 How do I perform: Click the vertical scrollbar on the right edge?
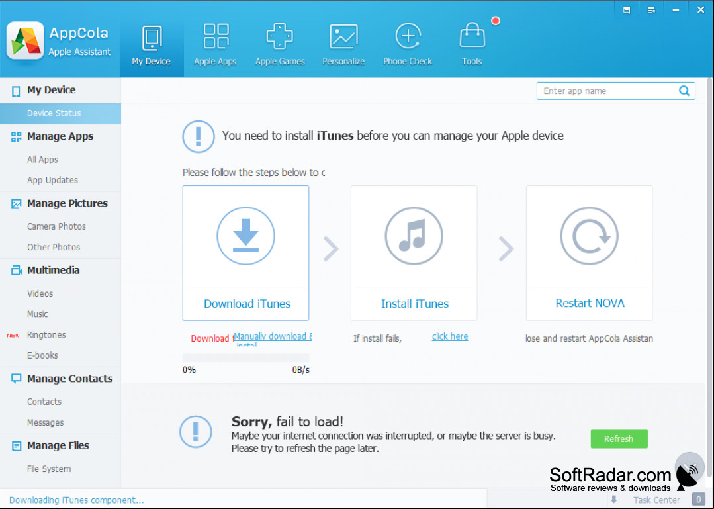point(709,278)
